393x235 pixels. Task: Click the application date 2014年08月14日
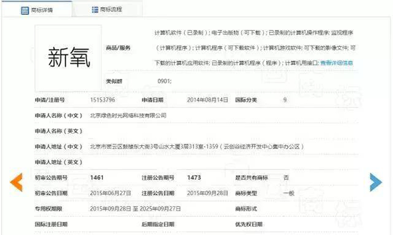207,100
